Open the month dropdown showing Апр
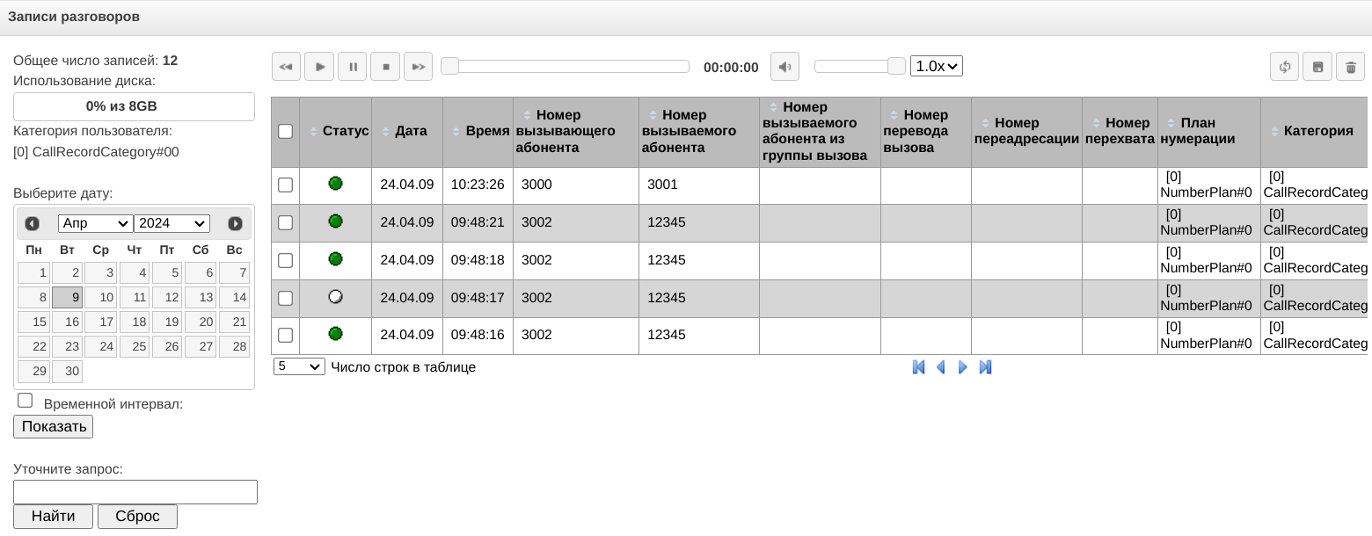The width and height of the screenshot is (1372, 536). pyautogui.click(x=96, y=223)
